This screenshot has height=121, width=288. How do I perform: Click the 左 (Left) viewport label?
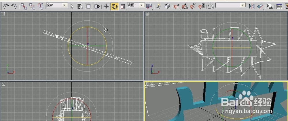(x=3, y=84)
